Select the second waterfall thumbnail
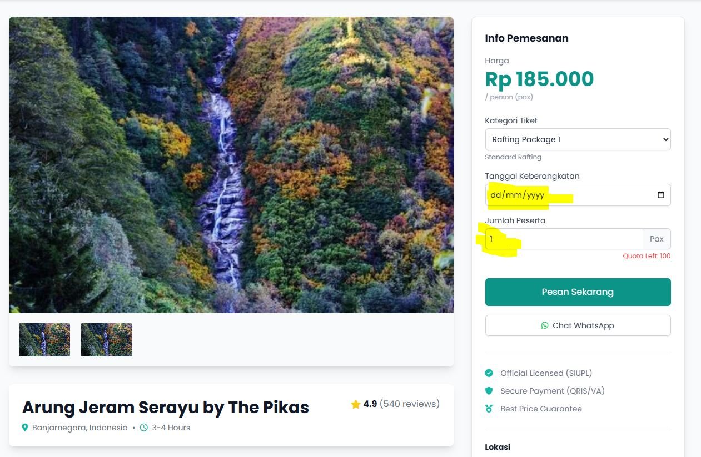The width and height of the screenshot is (701, 457). [107, 339]
